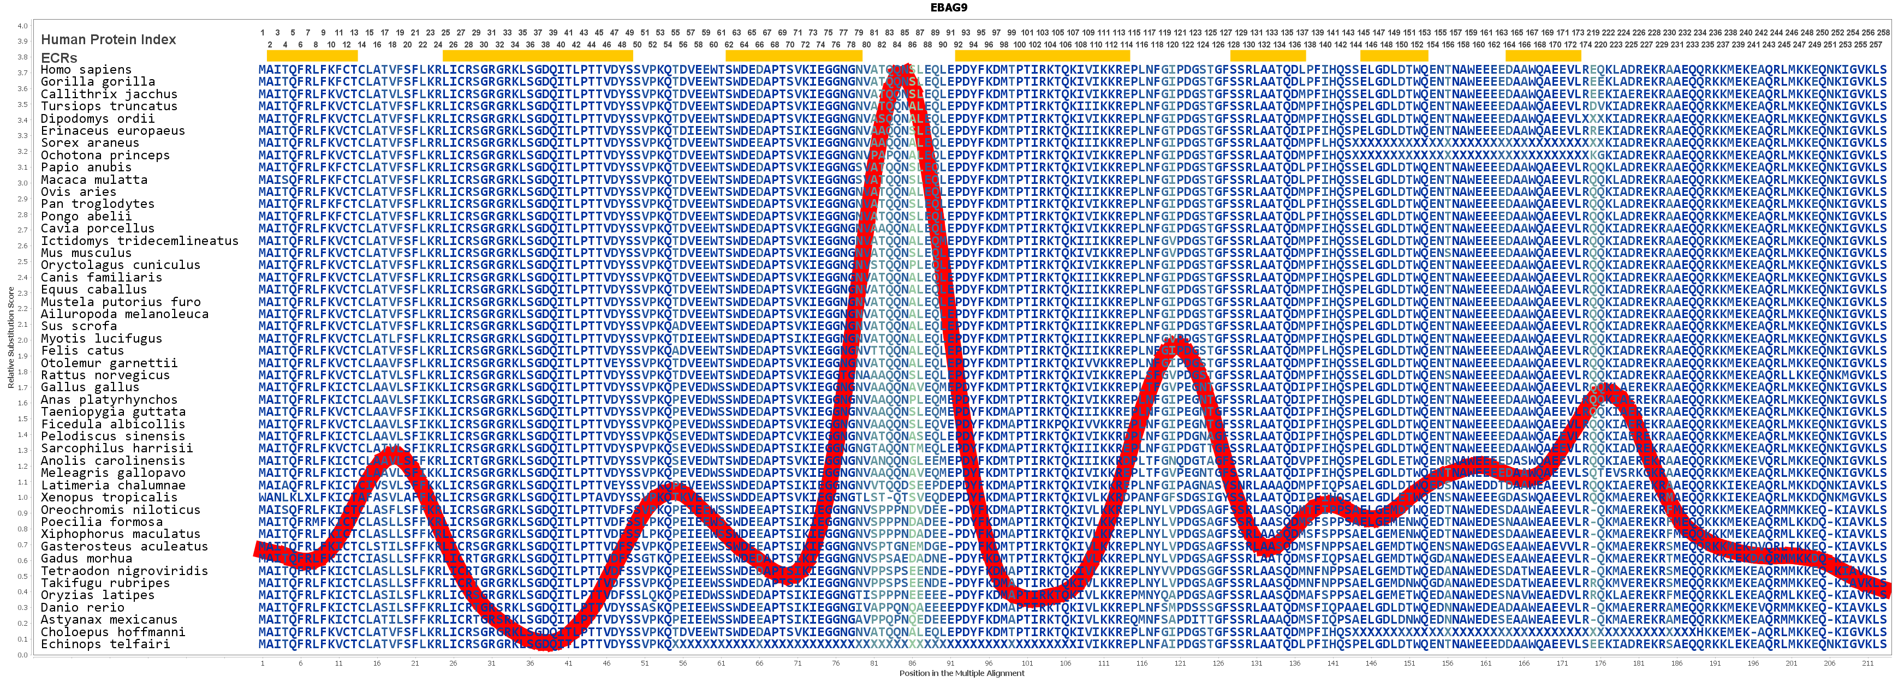
Task: Select the Mus musculus species label
Action: coord(86,253)
